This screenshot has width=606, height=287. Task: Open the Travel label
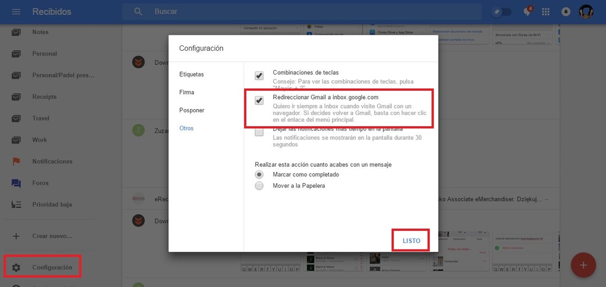[41, 118]
